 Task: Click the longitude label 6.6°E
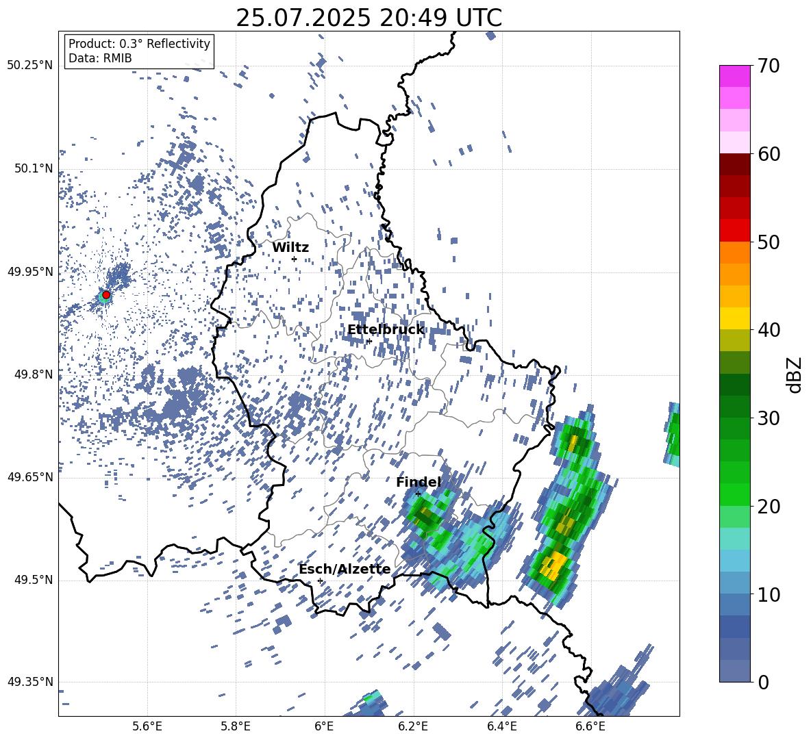tap(590, 726)
